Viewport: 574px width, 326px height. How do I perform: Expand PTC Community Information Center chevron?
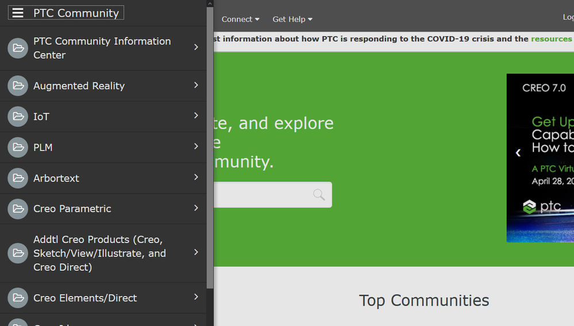tap(196, 47)
